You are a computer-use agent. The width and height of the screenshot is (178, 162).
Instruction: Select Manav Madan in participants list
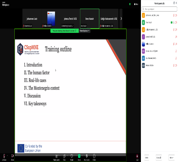[159, 65]
